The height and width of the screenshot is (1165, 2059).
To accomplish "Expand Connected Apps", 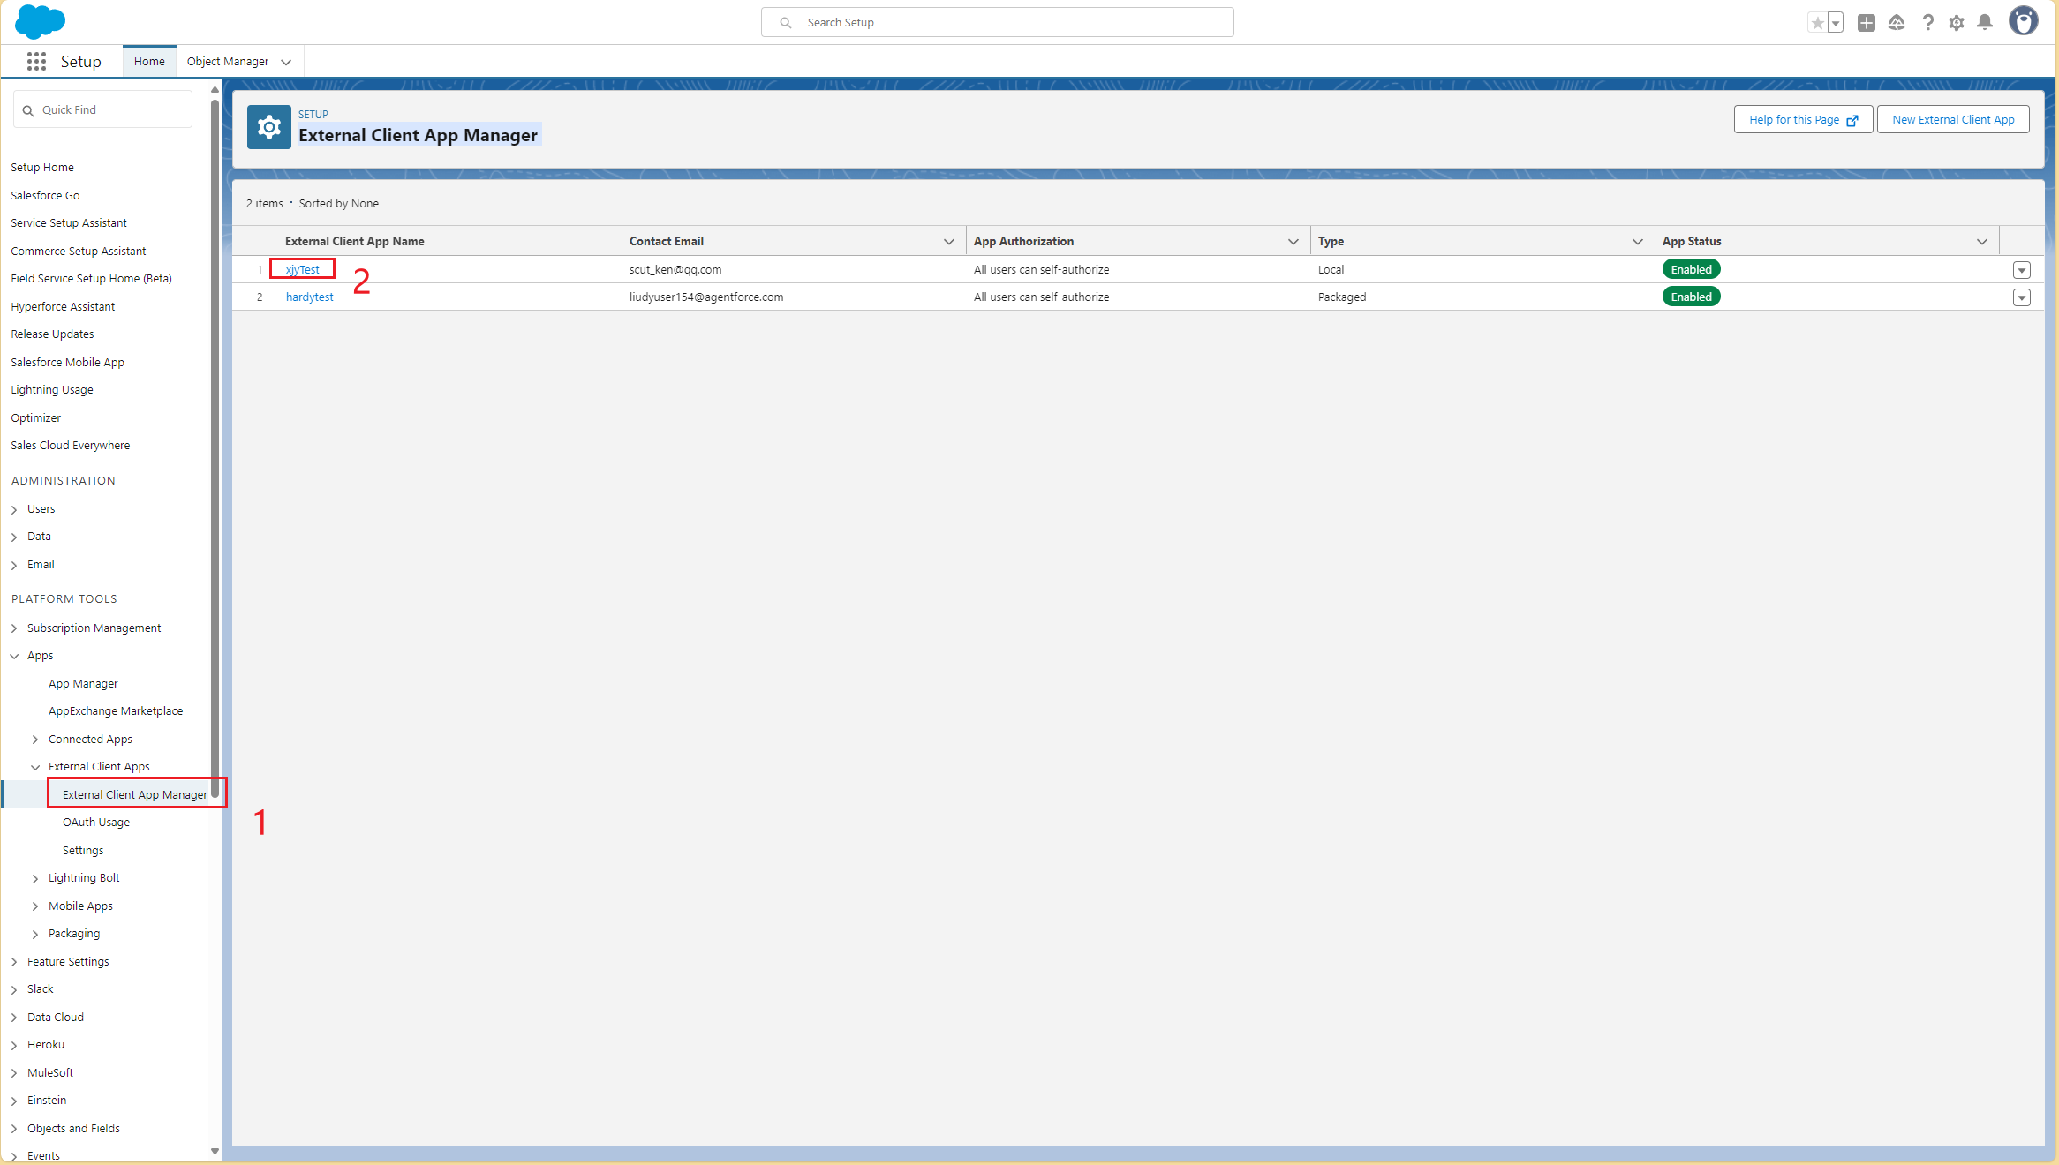I will click(x=35, y=740).
